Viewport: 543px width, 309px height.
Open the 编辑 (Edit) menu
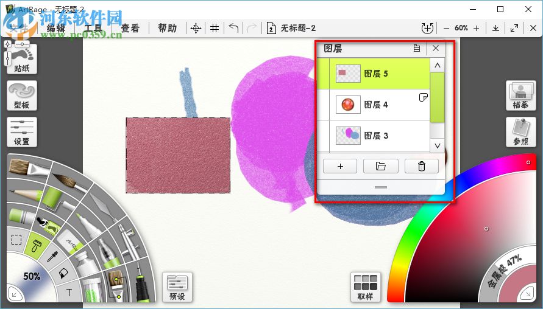(56, 28)
